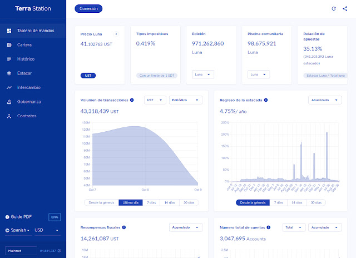Click the globe icon beside Spanish
The width and height of the screenshot is (356, 258).
click(x=7, y=230)
